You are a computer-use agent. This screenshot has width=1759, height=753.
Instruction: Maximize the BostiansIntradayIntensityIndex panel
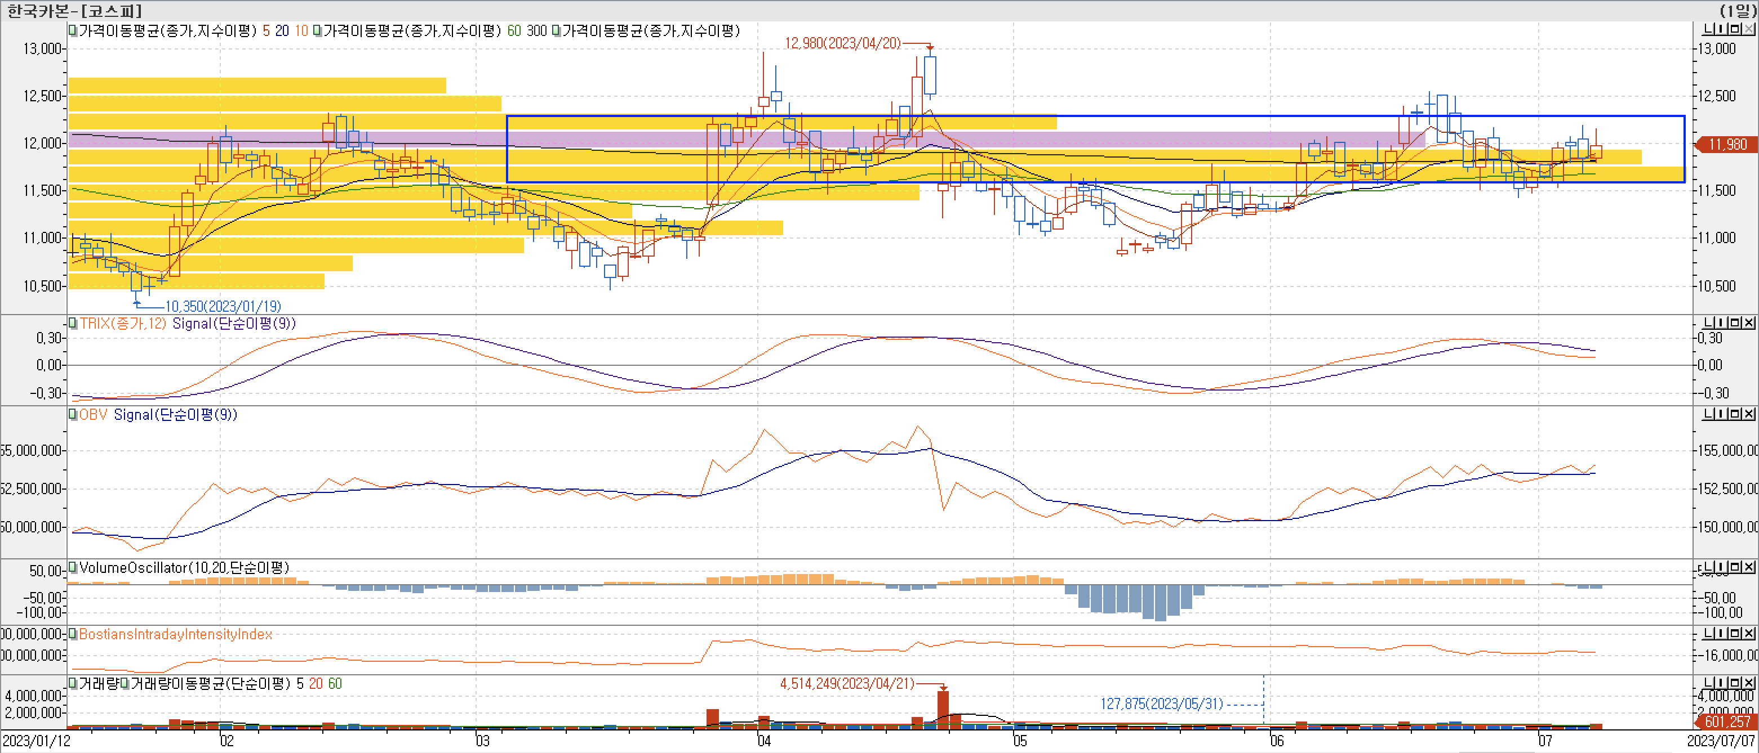1736,634
